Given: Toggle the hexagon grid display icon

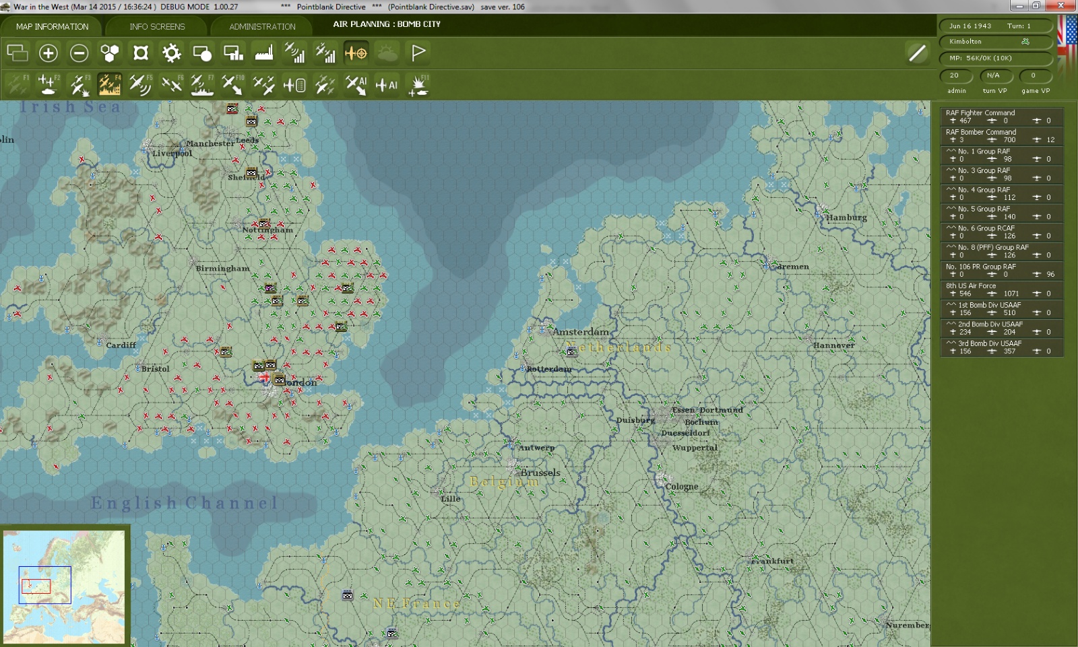Looking at the screenshot, I should click(x=109, y=53).
